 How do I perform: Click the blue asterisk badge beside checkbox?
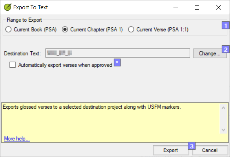pos(117,63)
